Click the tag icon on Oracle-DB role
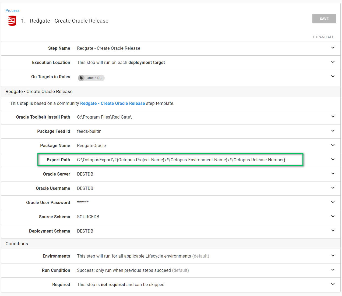Image resolution: width=342 pixels, height=296 pixels. click(81, 78)
